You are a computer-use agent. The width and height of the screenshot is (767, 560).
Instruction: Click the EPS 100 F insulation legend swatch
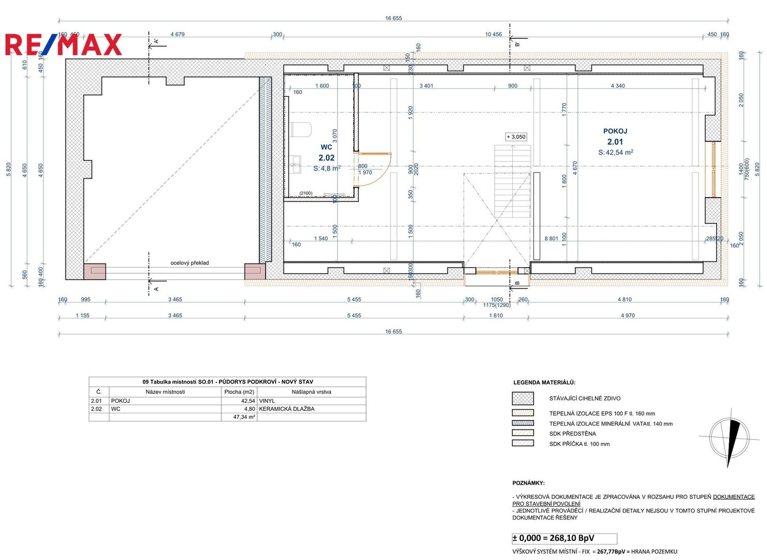pyautogui.click(x=523, y=413)
